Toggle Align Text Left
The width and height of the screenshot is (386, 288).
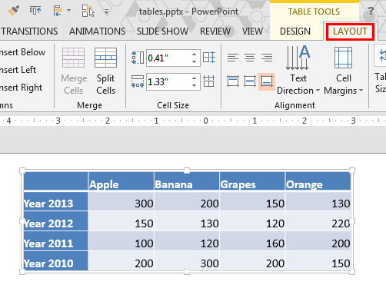point(233,58)
